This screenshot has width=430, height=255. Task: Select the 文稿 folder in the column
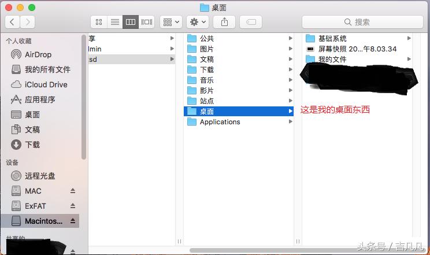(x=239, y=60)
